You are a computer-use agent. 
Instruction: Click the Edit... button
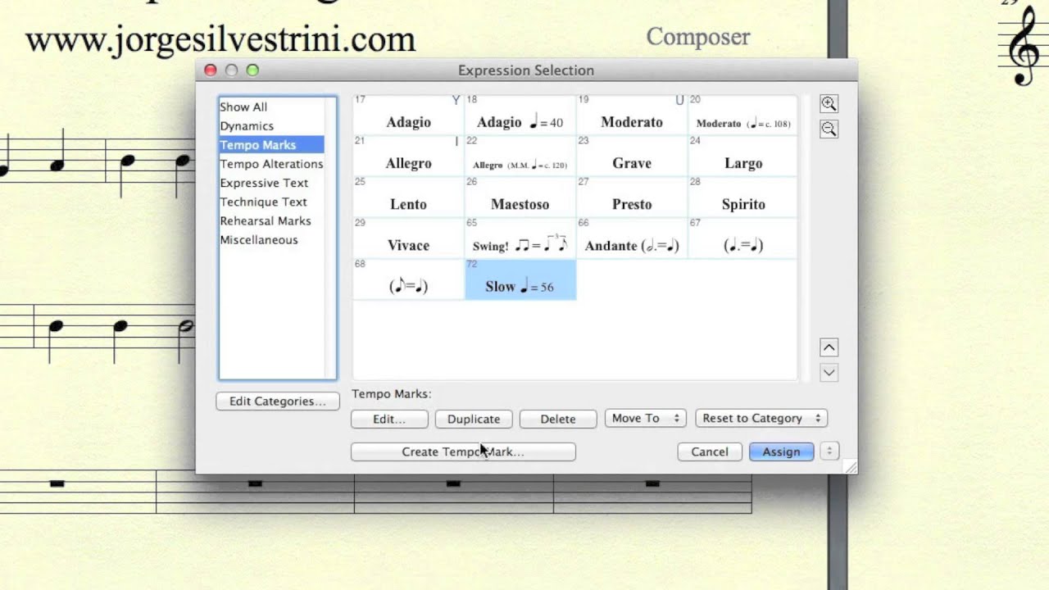coord(389,419)
